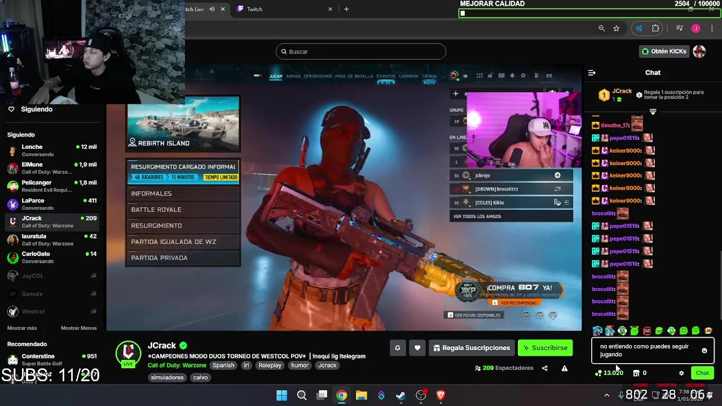Open Lonche channel in Siguiendo list

53,151
